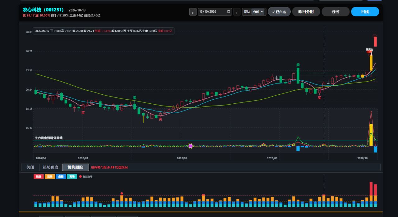
Task: Click the red 买 signal below late-July low
Action: point(160,119)
